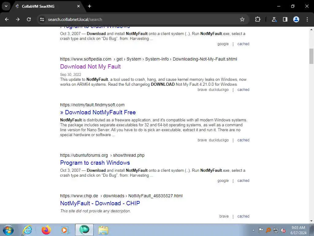This screenshot has height=236, width=314.
Task: Open a new browser tab
Action: (90, 6)
